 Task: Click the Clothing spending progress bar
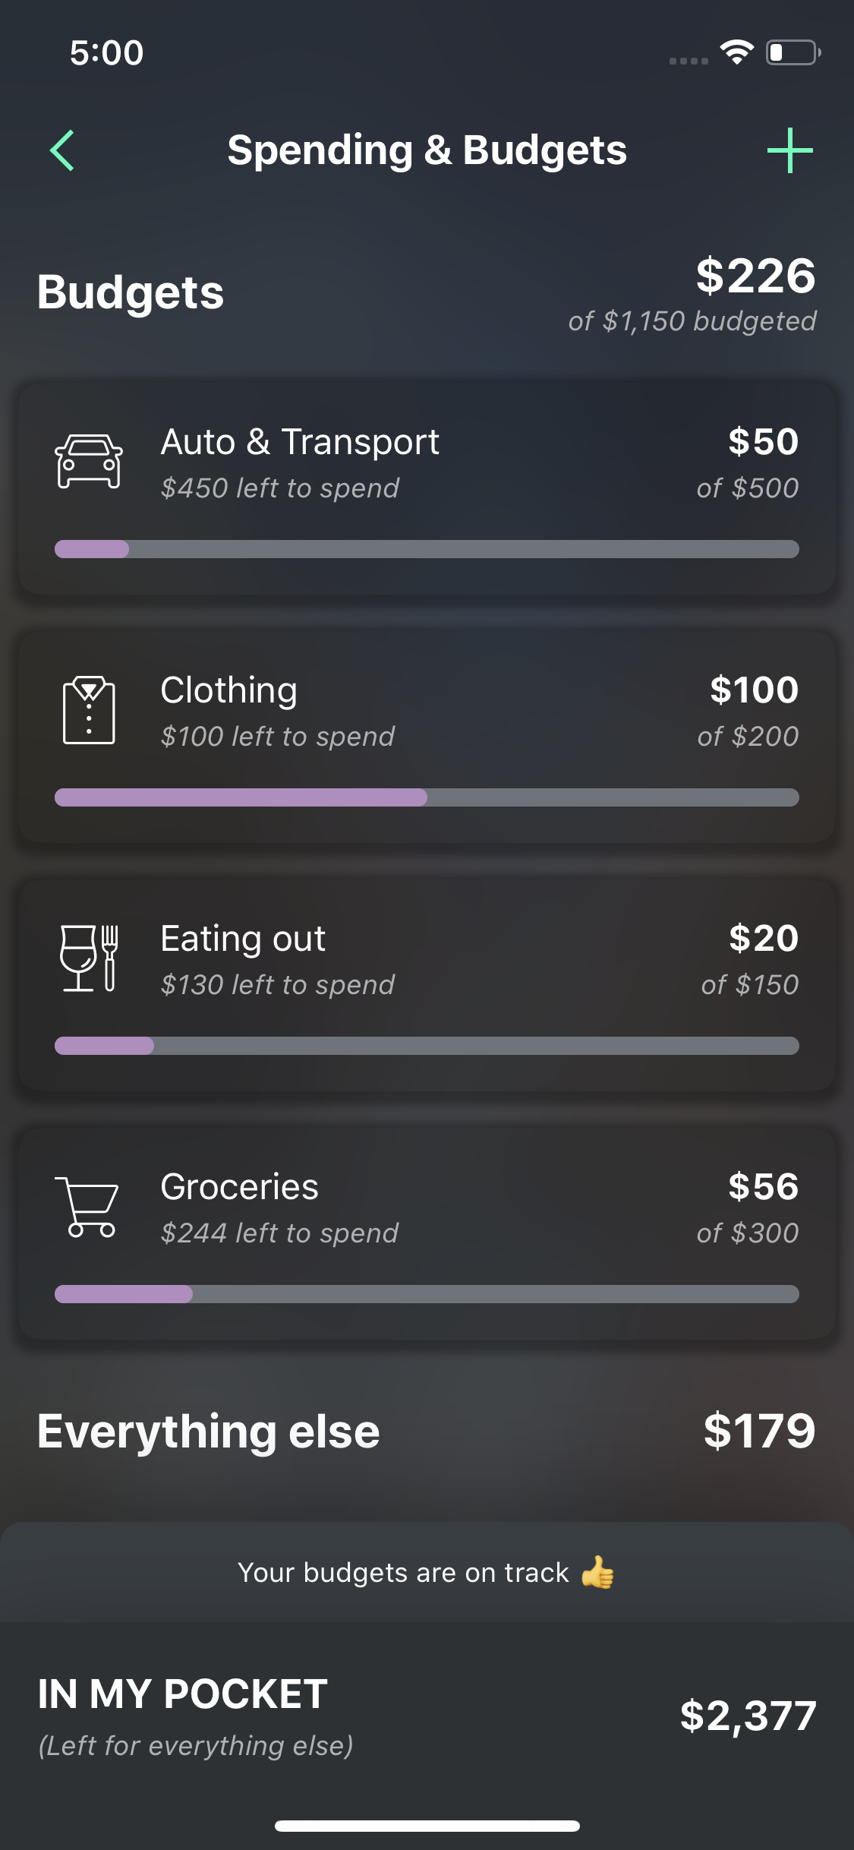[x=427, y=797]
